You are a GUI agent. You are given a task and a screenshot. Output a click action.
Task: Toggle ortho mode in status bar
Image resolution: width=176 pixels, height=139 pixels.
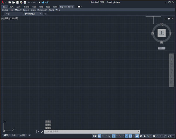[109, 136]
